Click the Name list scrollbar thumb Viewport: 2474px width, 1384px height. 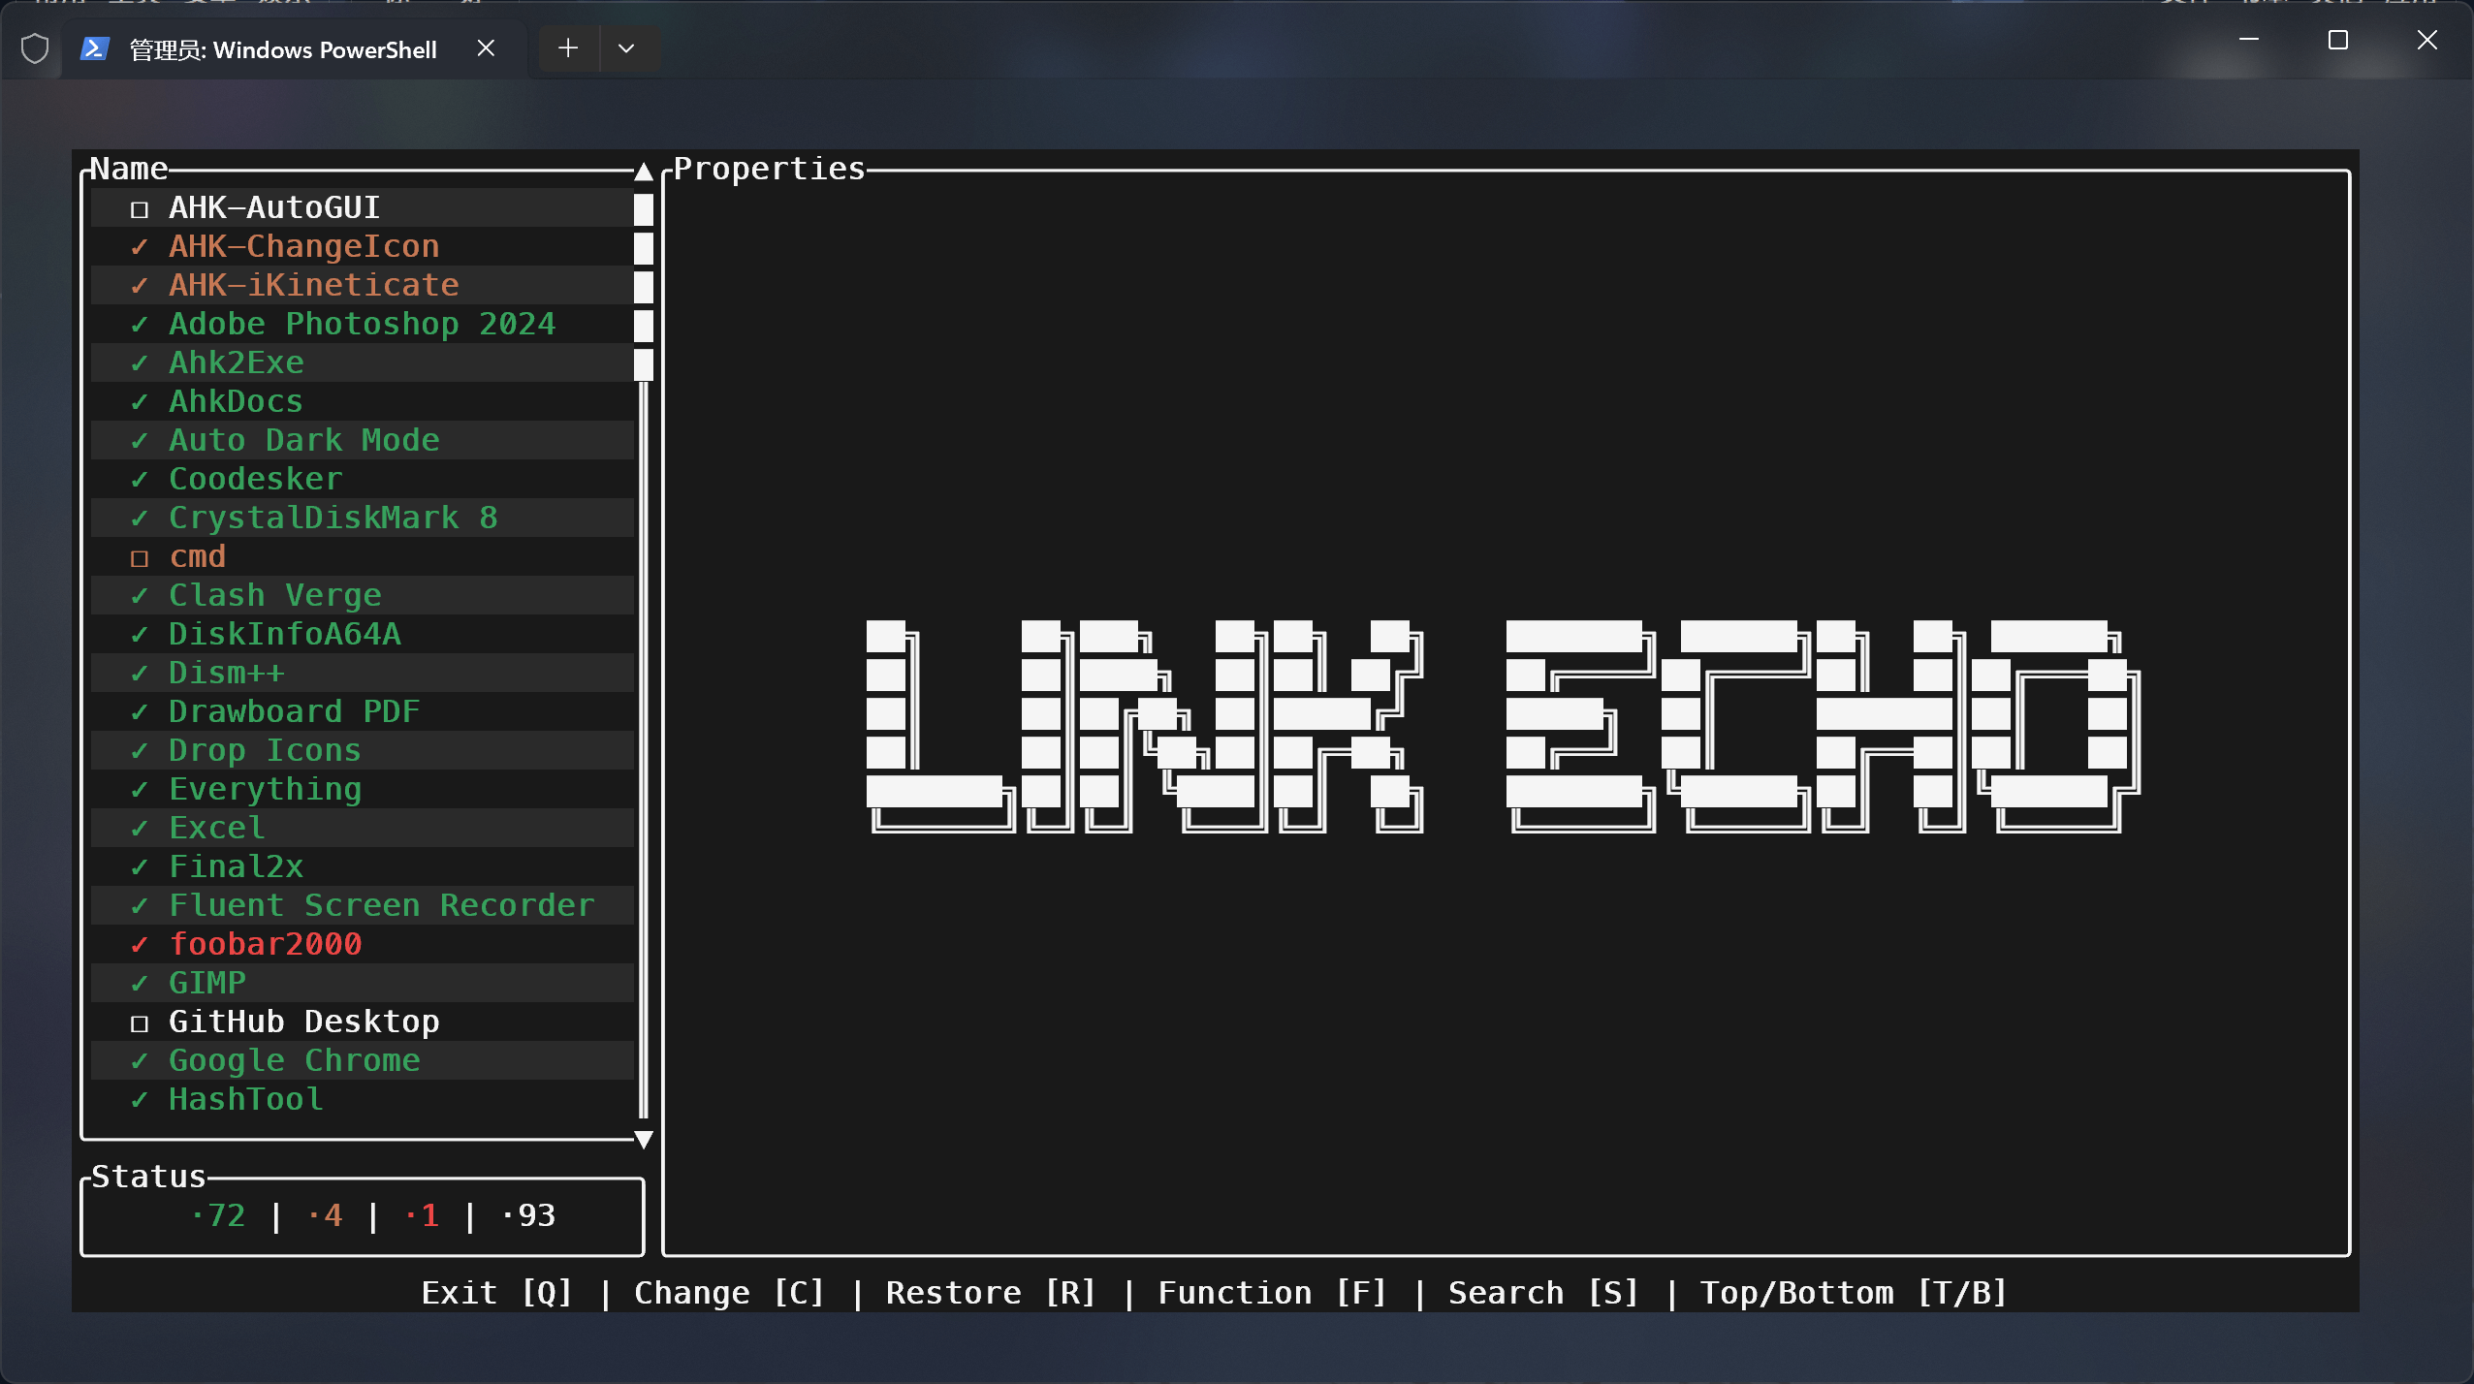click(643, 286)
